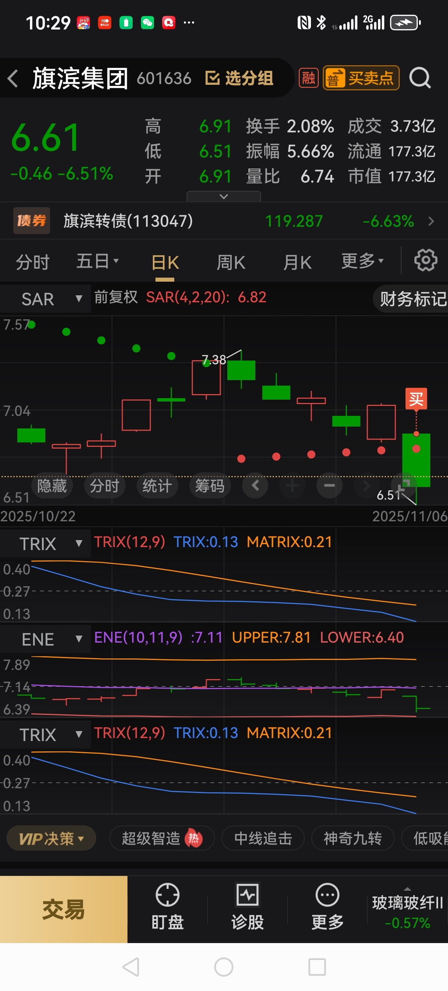448x991 pixels.
Task: Open the bond row right chevron
Action: coord(431,221)
